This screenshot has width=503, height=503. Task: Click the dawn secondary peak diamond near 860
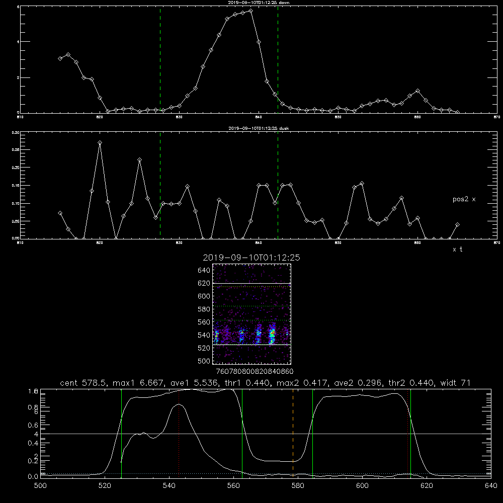pos(417,91)
